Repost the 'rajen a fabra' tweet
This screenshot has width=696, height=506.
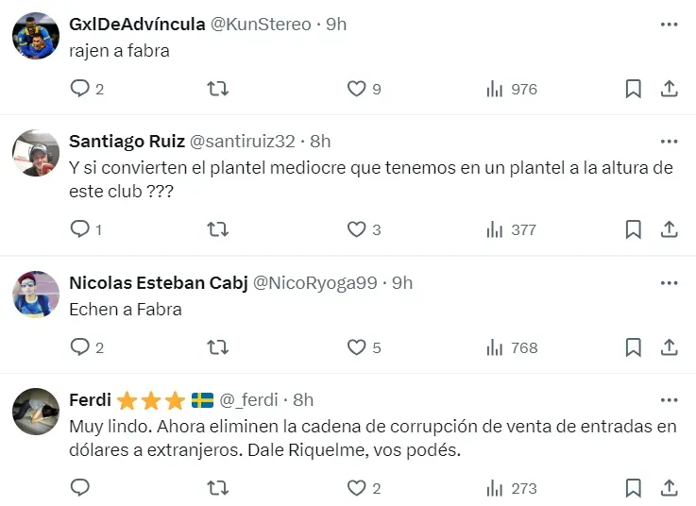217,89
